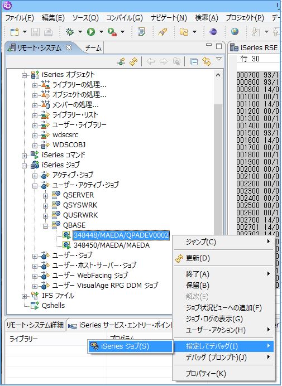
Task: Select the QSYSWRK subsystem
Action: coord(80,205)
